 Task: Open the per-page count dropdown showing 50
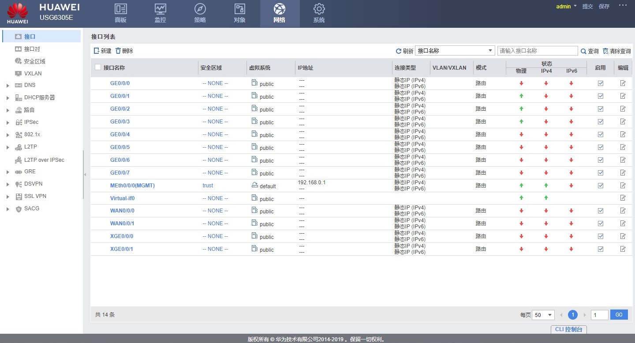coord(543,315)
